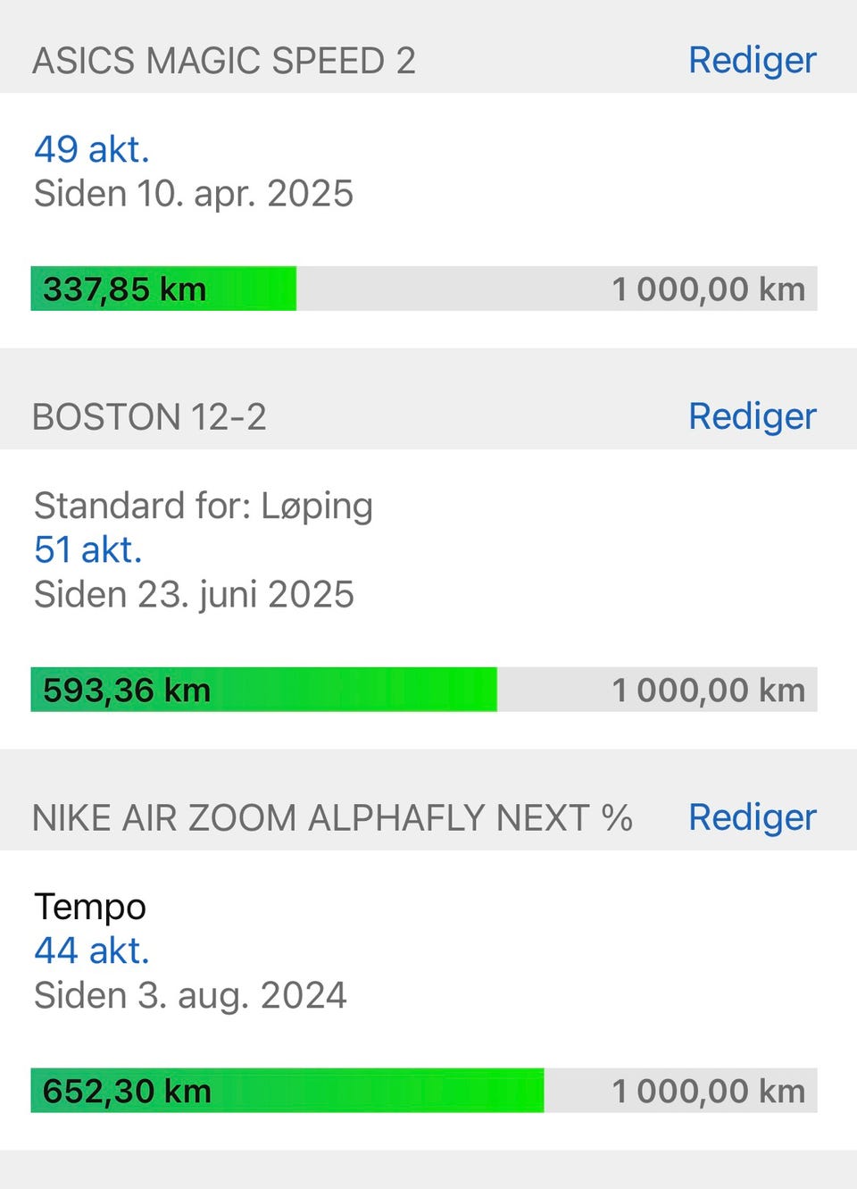Tap the Tempo note on Nike shoe
This screenshot has height=1189, width=857.
click(90, 908)
